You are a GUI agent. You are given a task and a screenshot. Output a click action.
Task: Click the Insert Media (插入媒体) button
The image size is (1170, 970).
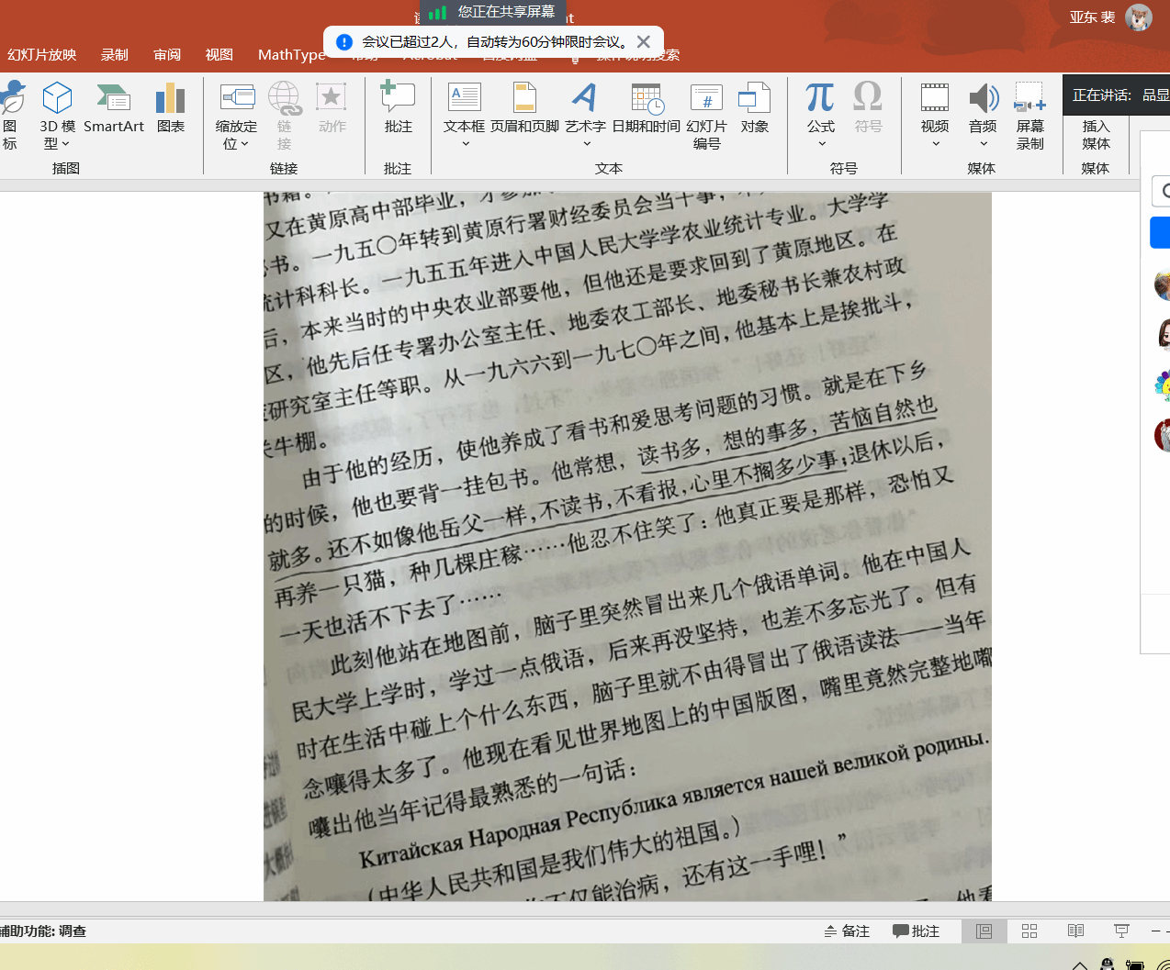pos(1096,134)
